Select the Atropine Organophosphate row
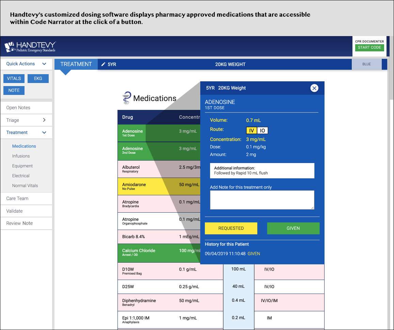394x330 pixels. [x=159, y=221]
